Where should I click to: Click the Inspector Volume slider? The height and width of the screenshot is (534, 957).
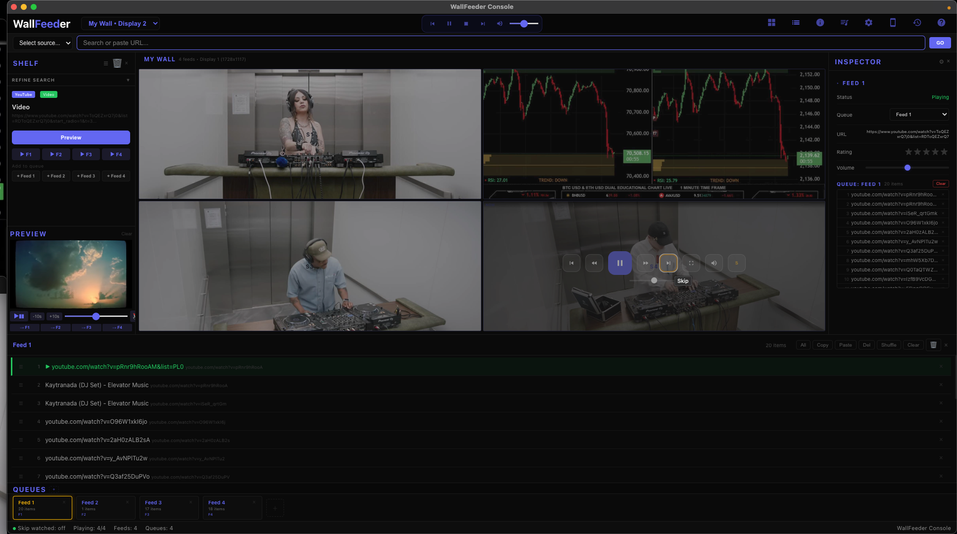[x=907, y=168]
